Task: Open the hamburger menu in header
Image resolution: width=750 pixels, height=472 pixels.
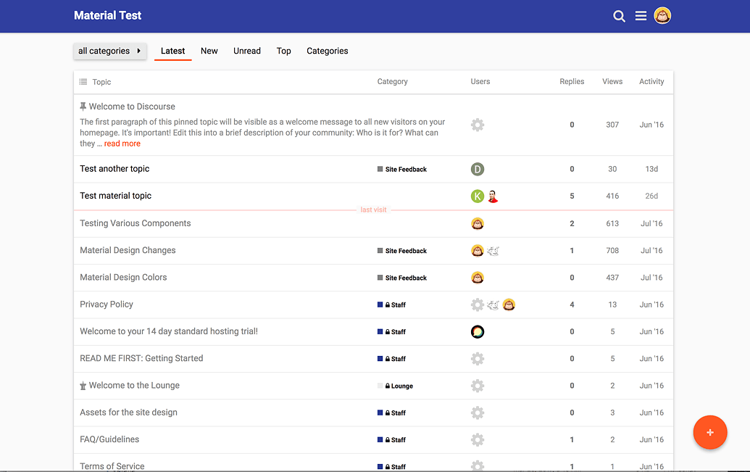Action: (641, 16)
